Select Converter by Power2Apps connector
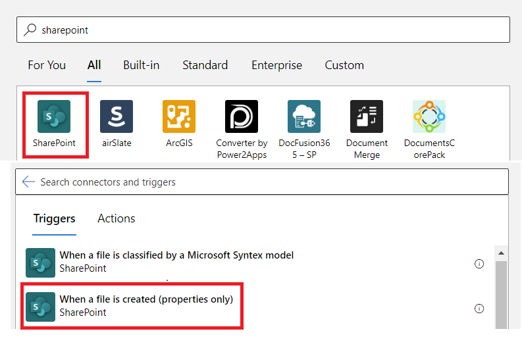This screenshot has height=350, width=522. click(242, 117)
